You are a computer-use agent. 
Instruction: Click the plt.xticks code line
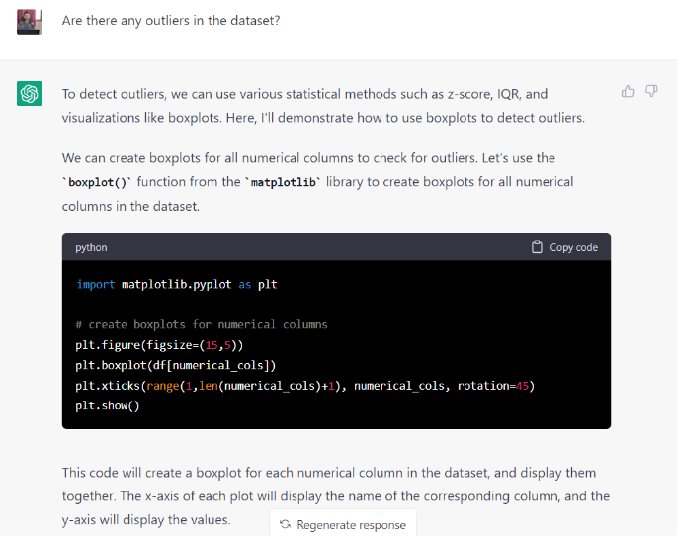[304, 385]
